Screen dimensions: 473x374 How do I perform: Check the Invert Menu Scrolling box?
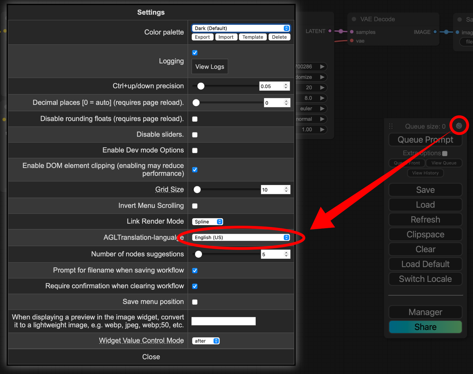tap(195, 206)
